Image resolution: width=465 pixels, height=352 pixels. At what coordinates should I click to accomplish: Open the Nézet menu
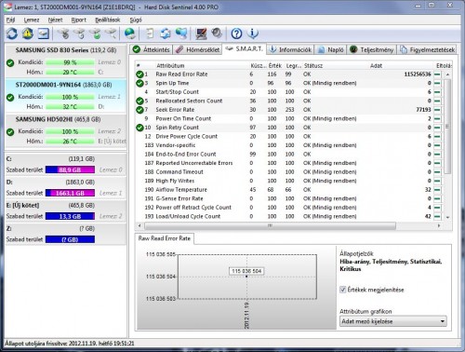pos(55,20)
